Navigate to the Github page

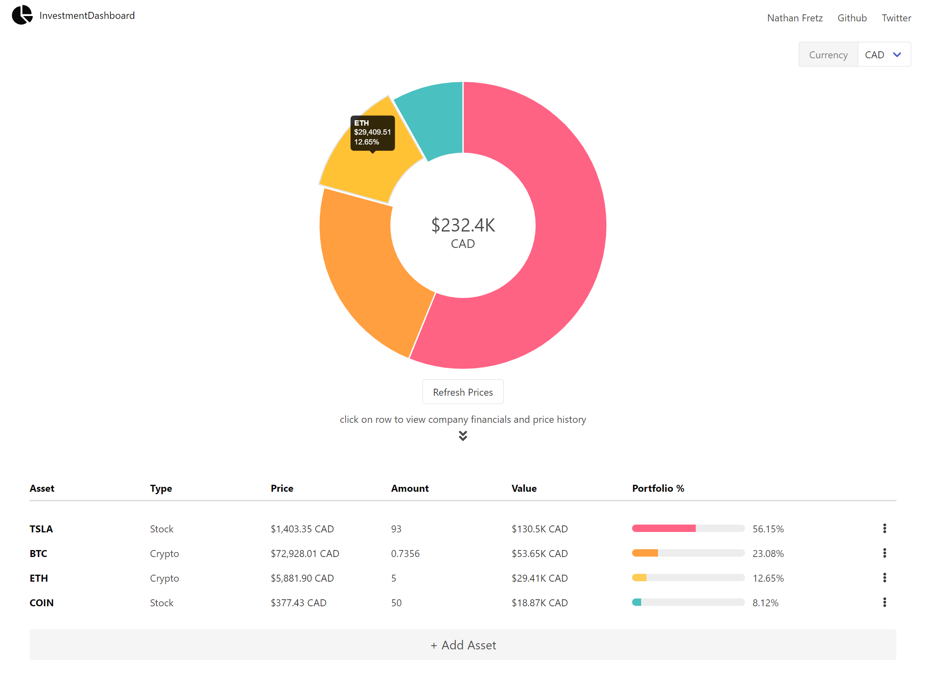[852, 18]
